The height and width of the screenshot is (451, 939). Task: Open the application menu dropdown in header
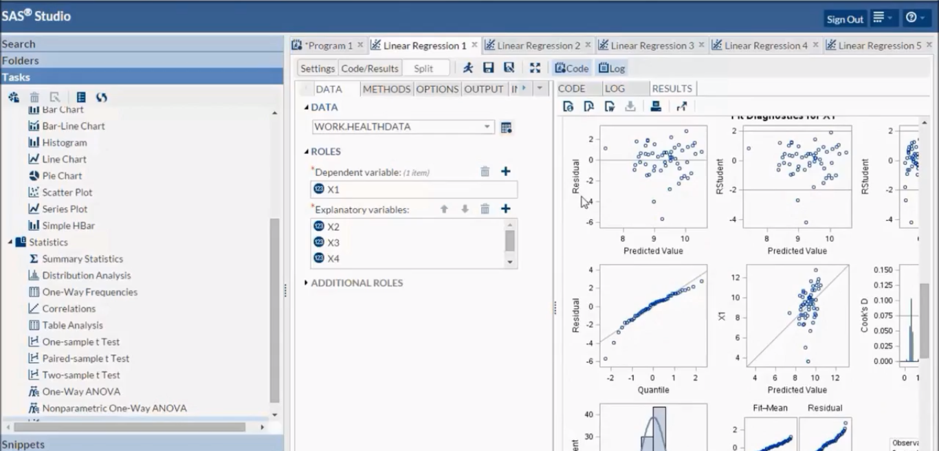(883, 18)
